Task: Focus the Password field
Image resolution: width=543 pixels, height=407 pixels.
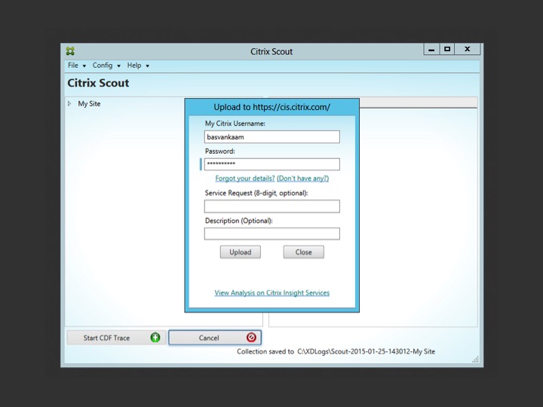Action: coord(271,164)
